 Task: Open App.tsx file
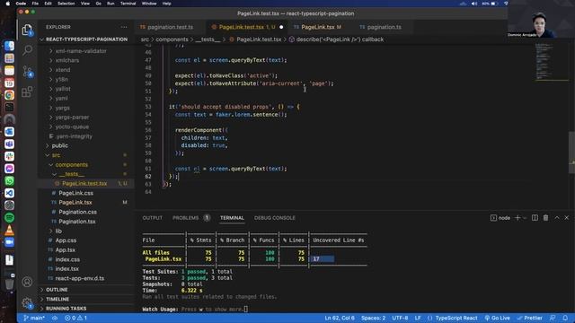pos(86,250)
